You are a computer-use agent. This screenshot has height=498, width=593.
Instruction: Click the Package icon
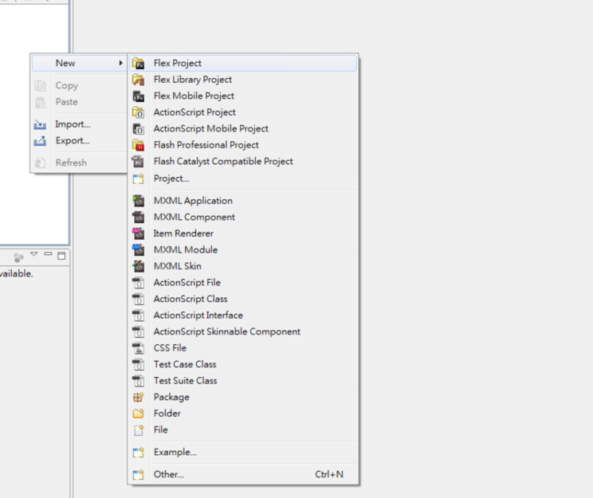click(x=139, y=397)
